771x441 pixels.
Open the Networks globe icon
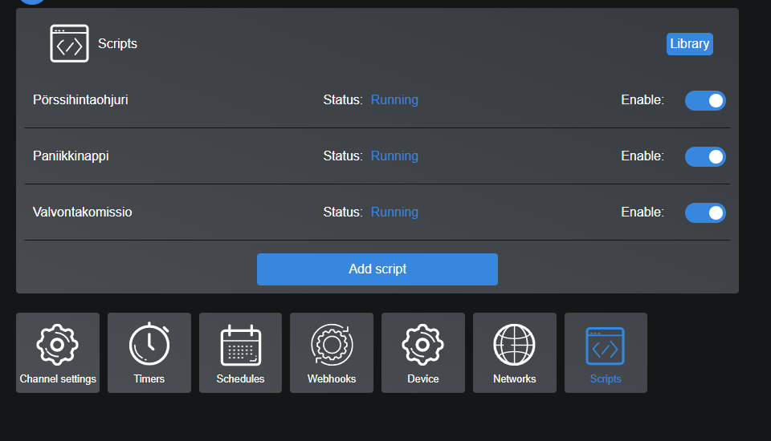pos(514,346)
